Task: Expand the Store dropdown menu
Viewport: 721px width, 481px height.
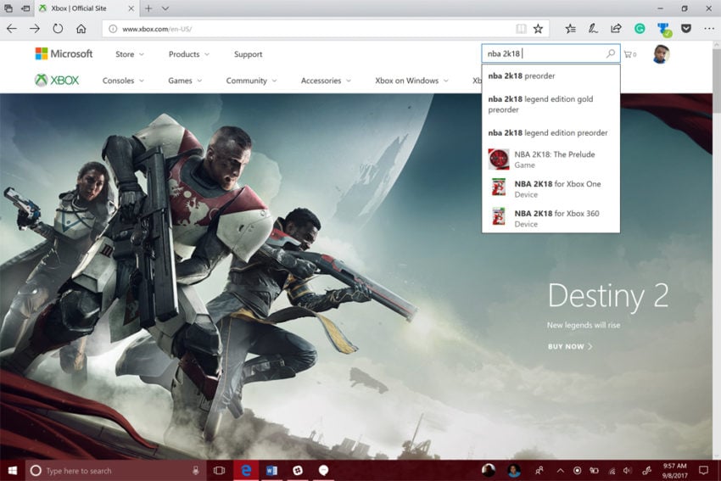Action: click(x=130, y=54)
